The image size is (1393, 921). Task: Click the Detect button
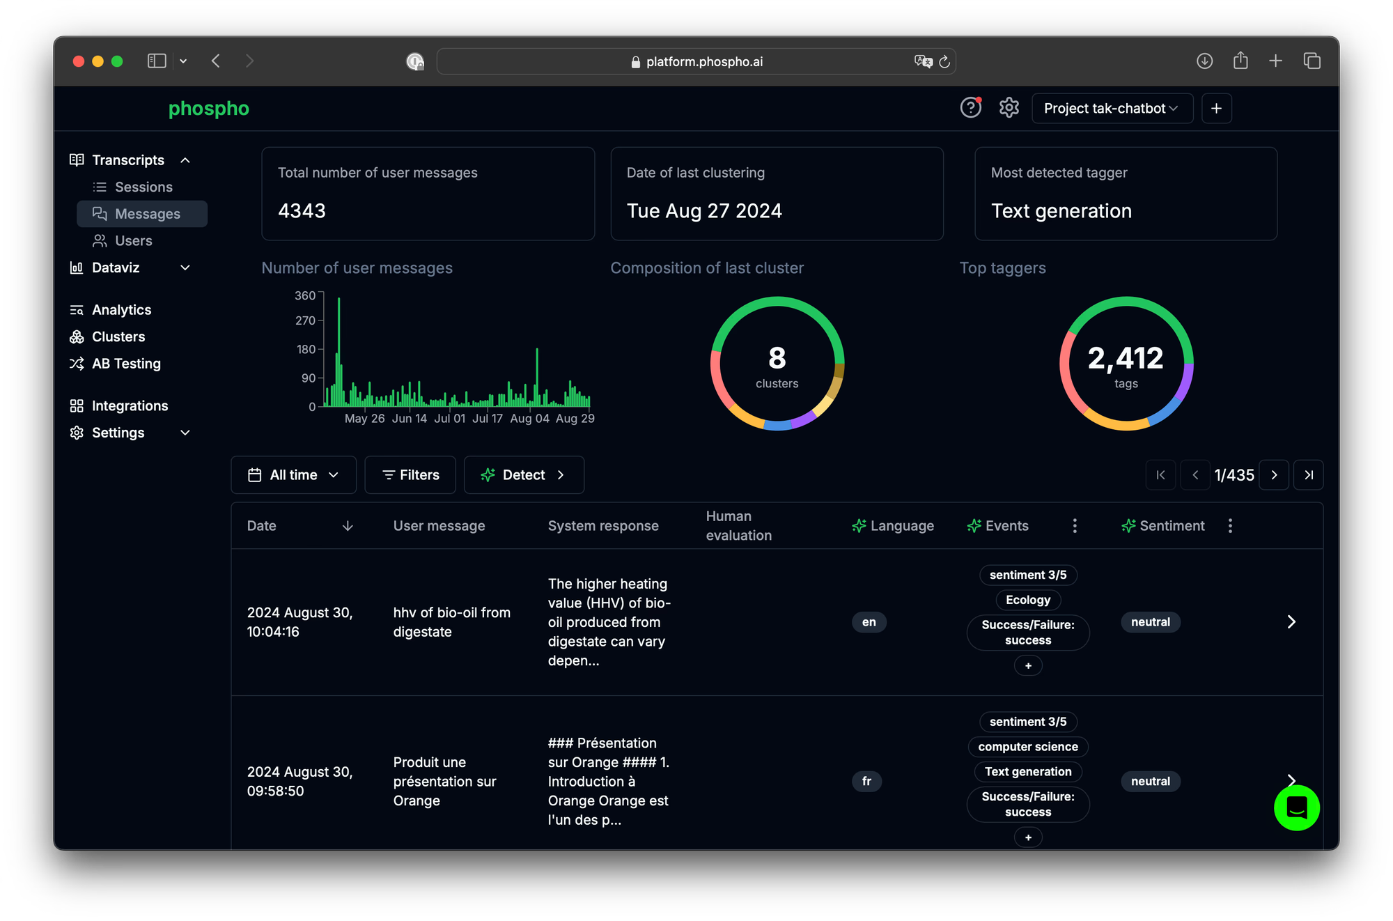[x=524, y=474]
